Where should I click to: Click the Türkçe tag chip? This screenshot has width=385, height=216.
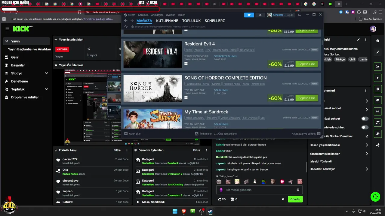click(x=340, y=59)
